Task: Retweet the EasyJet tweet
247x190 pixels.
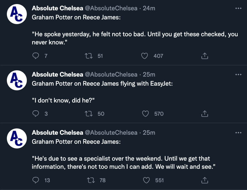Action: point(89,114)
